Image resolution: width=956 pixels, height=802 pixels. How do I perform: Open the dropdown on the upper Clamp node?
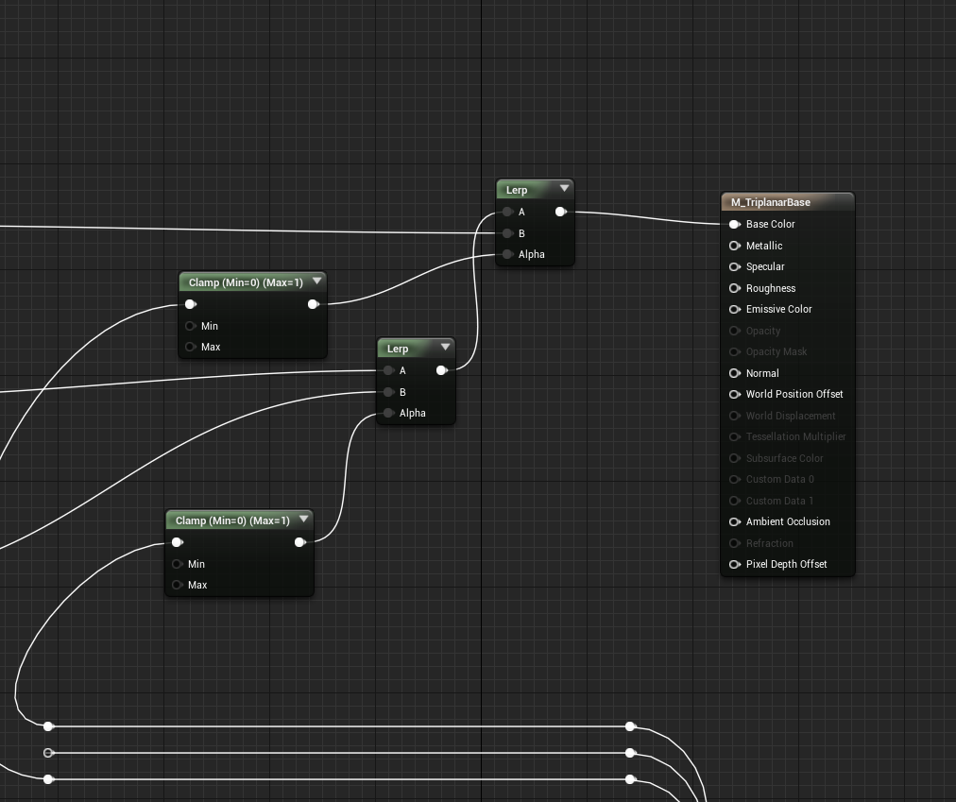(x=316, y=280)
